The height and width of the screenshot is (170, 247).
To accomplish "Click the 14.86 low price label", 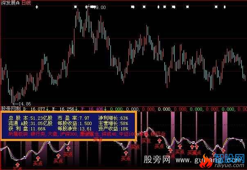I will (x=25, y=104).
